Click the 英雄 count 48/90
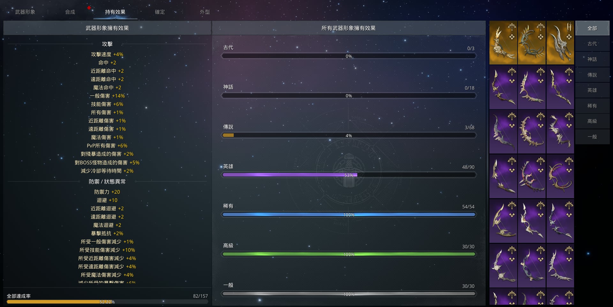The height and width of the screenshot is (307, 613). click(468, 167)
